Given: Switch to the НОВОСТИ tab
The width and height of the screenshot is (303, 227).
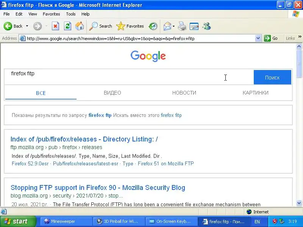Looking at the screenshot, I should pos(184,93).
